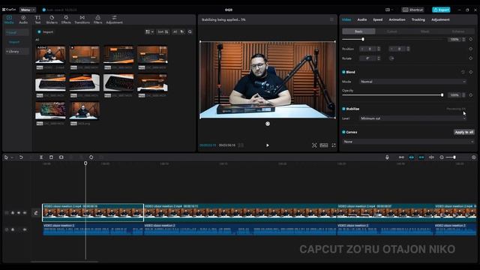Viewport: 480px width, 270px height.
Task: Open the Canvas None dropdown
Action: coord(408,142)
